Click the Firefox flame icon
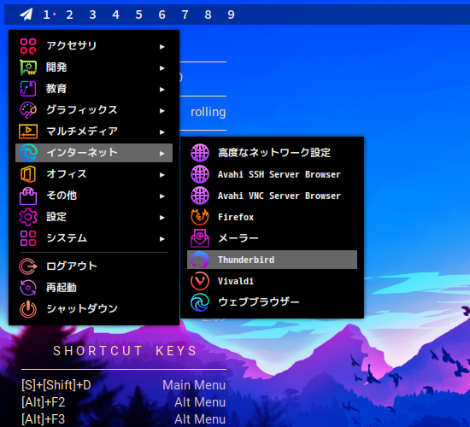The image size is (470, 427). click(x=200, y=217)
